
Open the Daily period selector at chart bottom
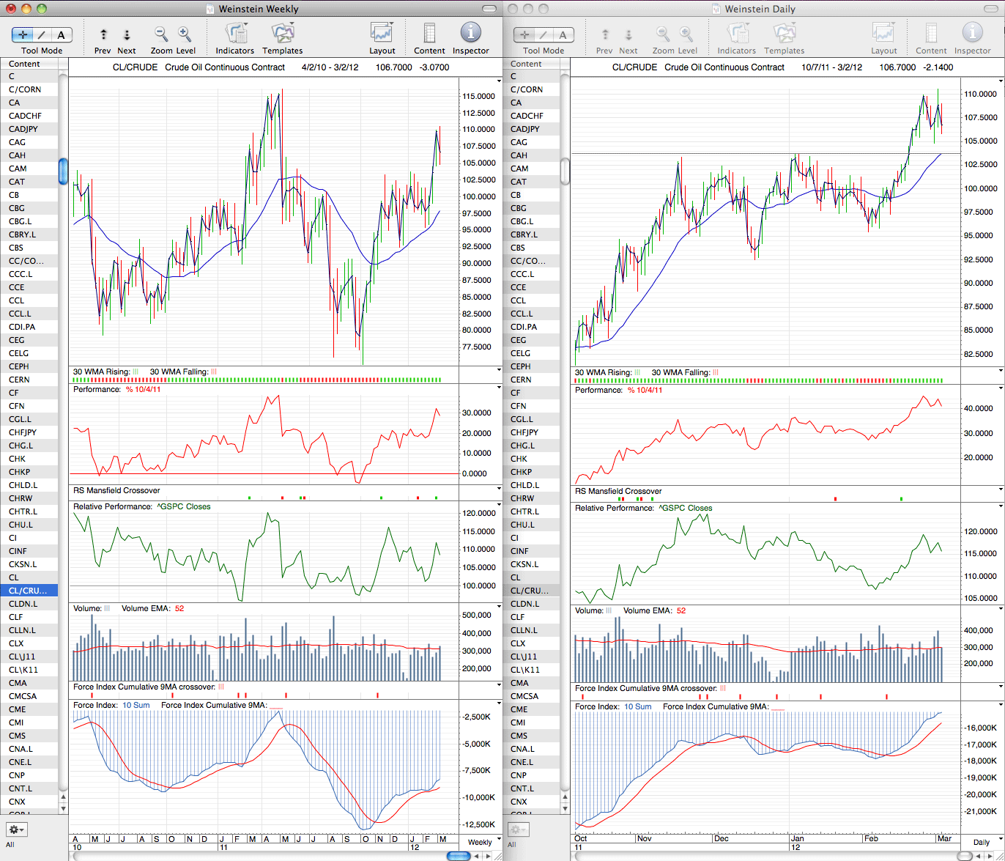(x=982, y=842)
